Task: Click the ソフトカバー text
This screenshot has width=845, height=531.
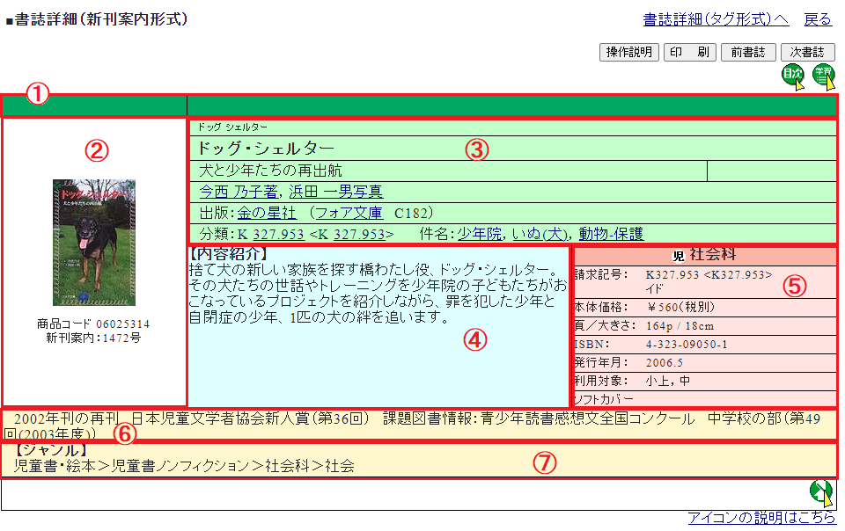Action: 604,399
